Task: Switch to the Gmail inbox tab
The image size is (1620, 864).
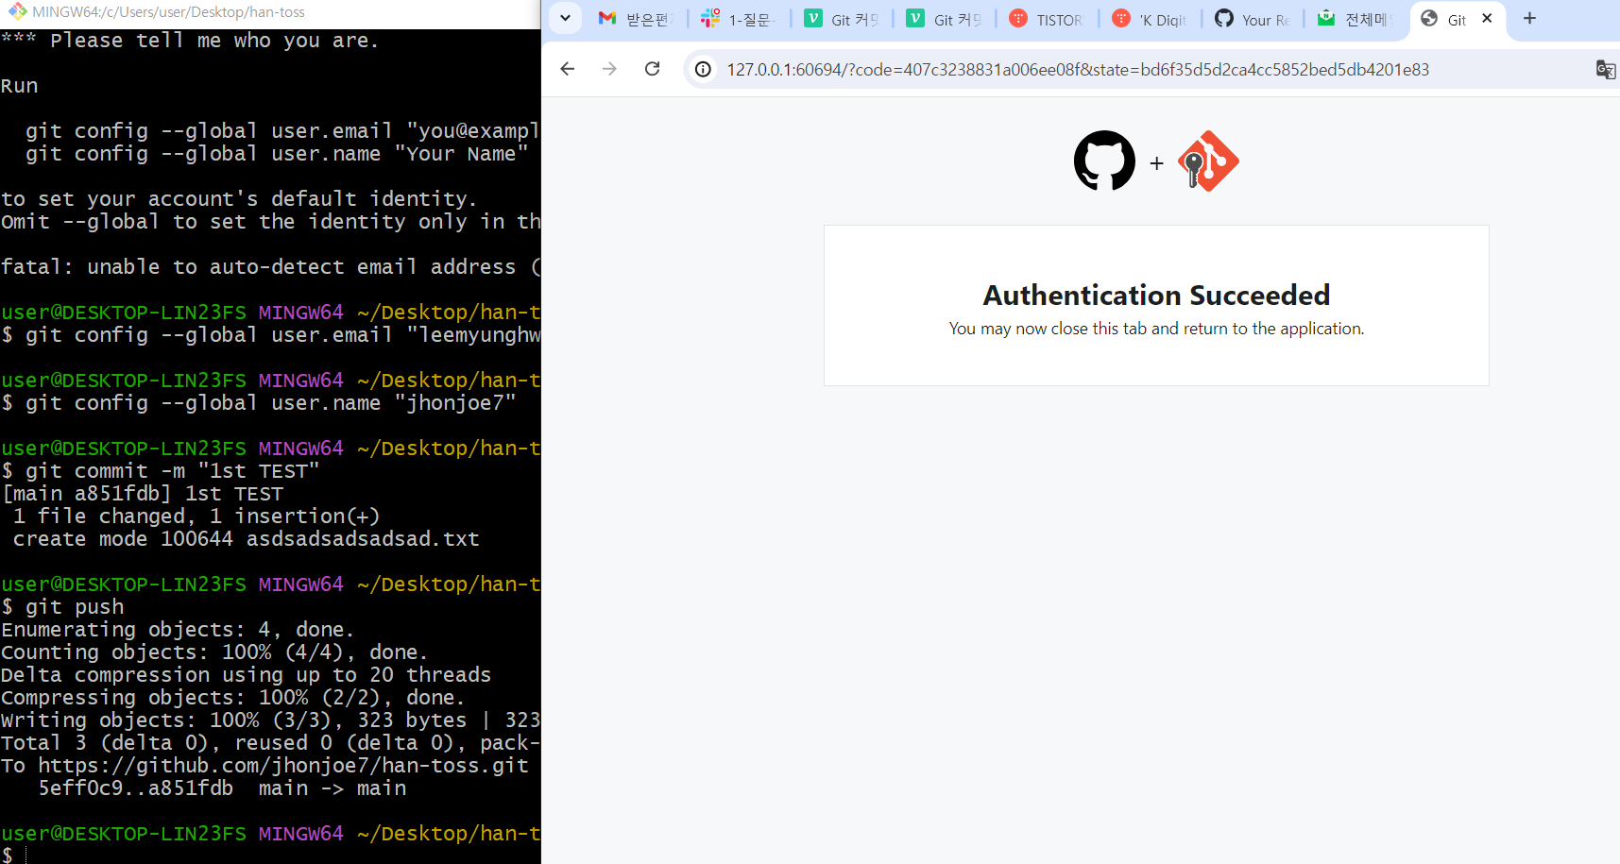Action: coord(637,19)
